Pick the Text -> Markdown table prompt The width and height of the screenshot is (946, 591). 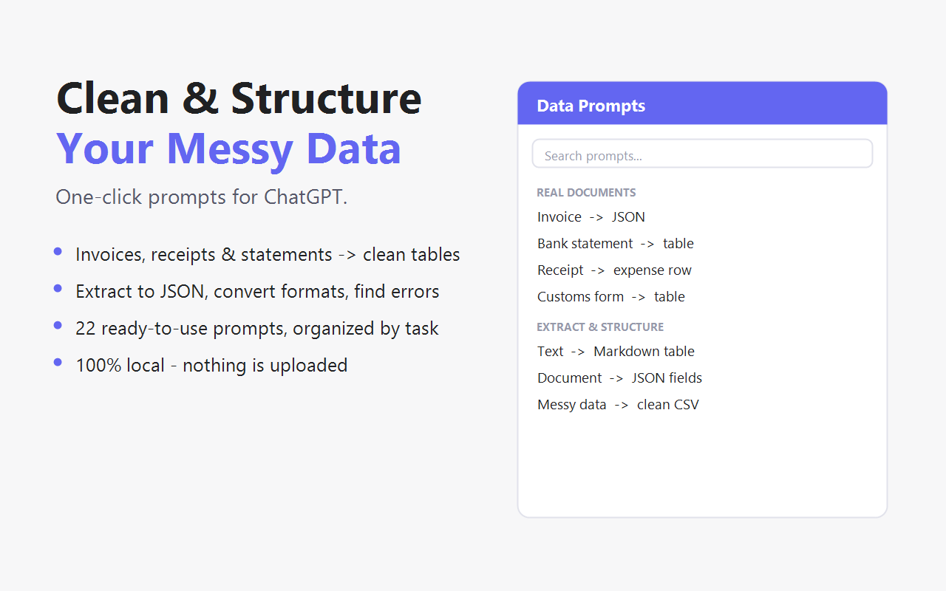[x=616, y=351]
